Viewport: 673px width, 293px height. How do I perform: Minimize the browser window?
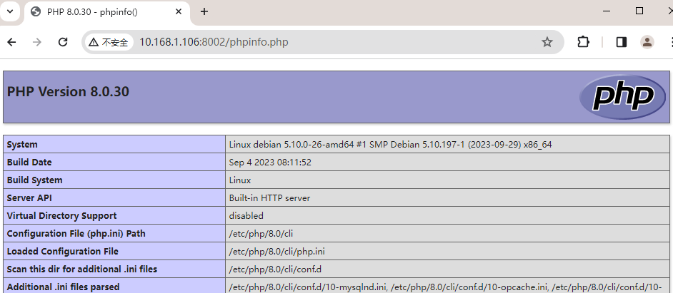point(607,11)
